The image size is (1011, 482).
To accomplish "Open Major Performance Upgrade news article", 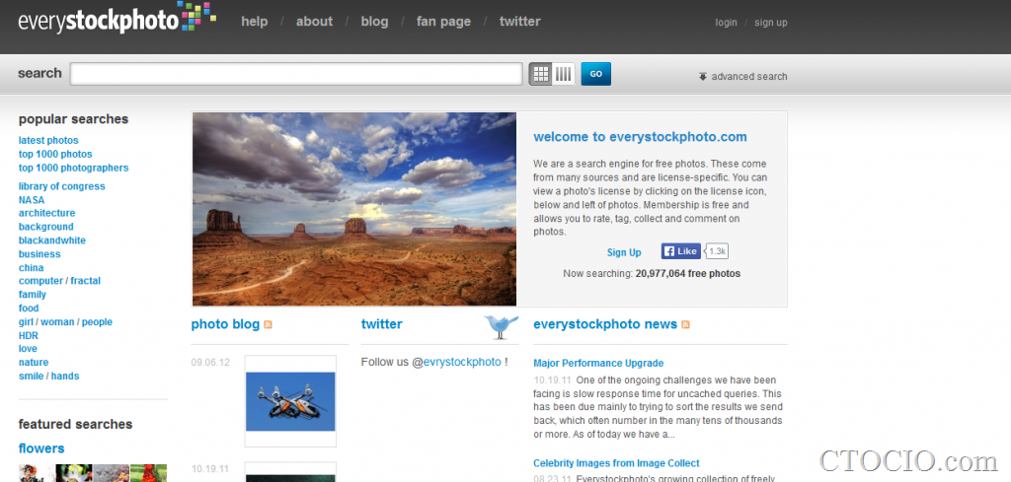I will click(598, 364).
